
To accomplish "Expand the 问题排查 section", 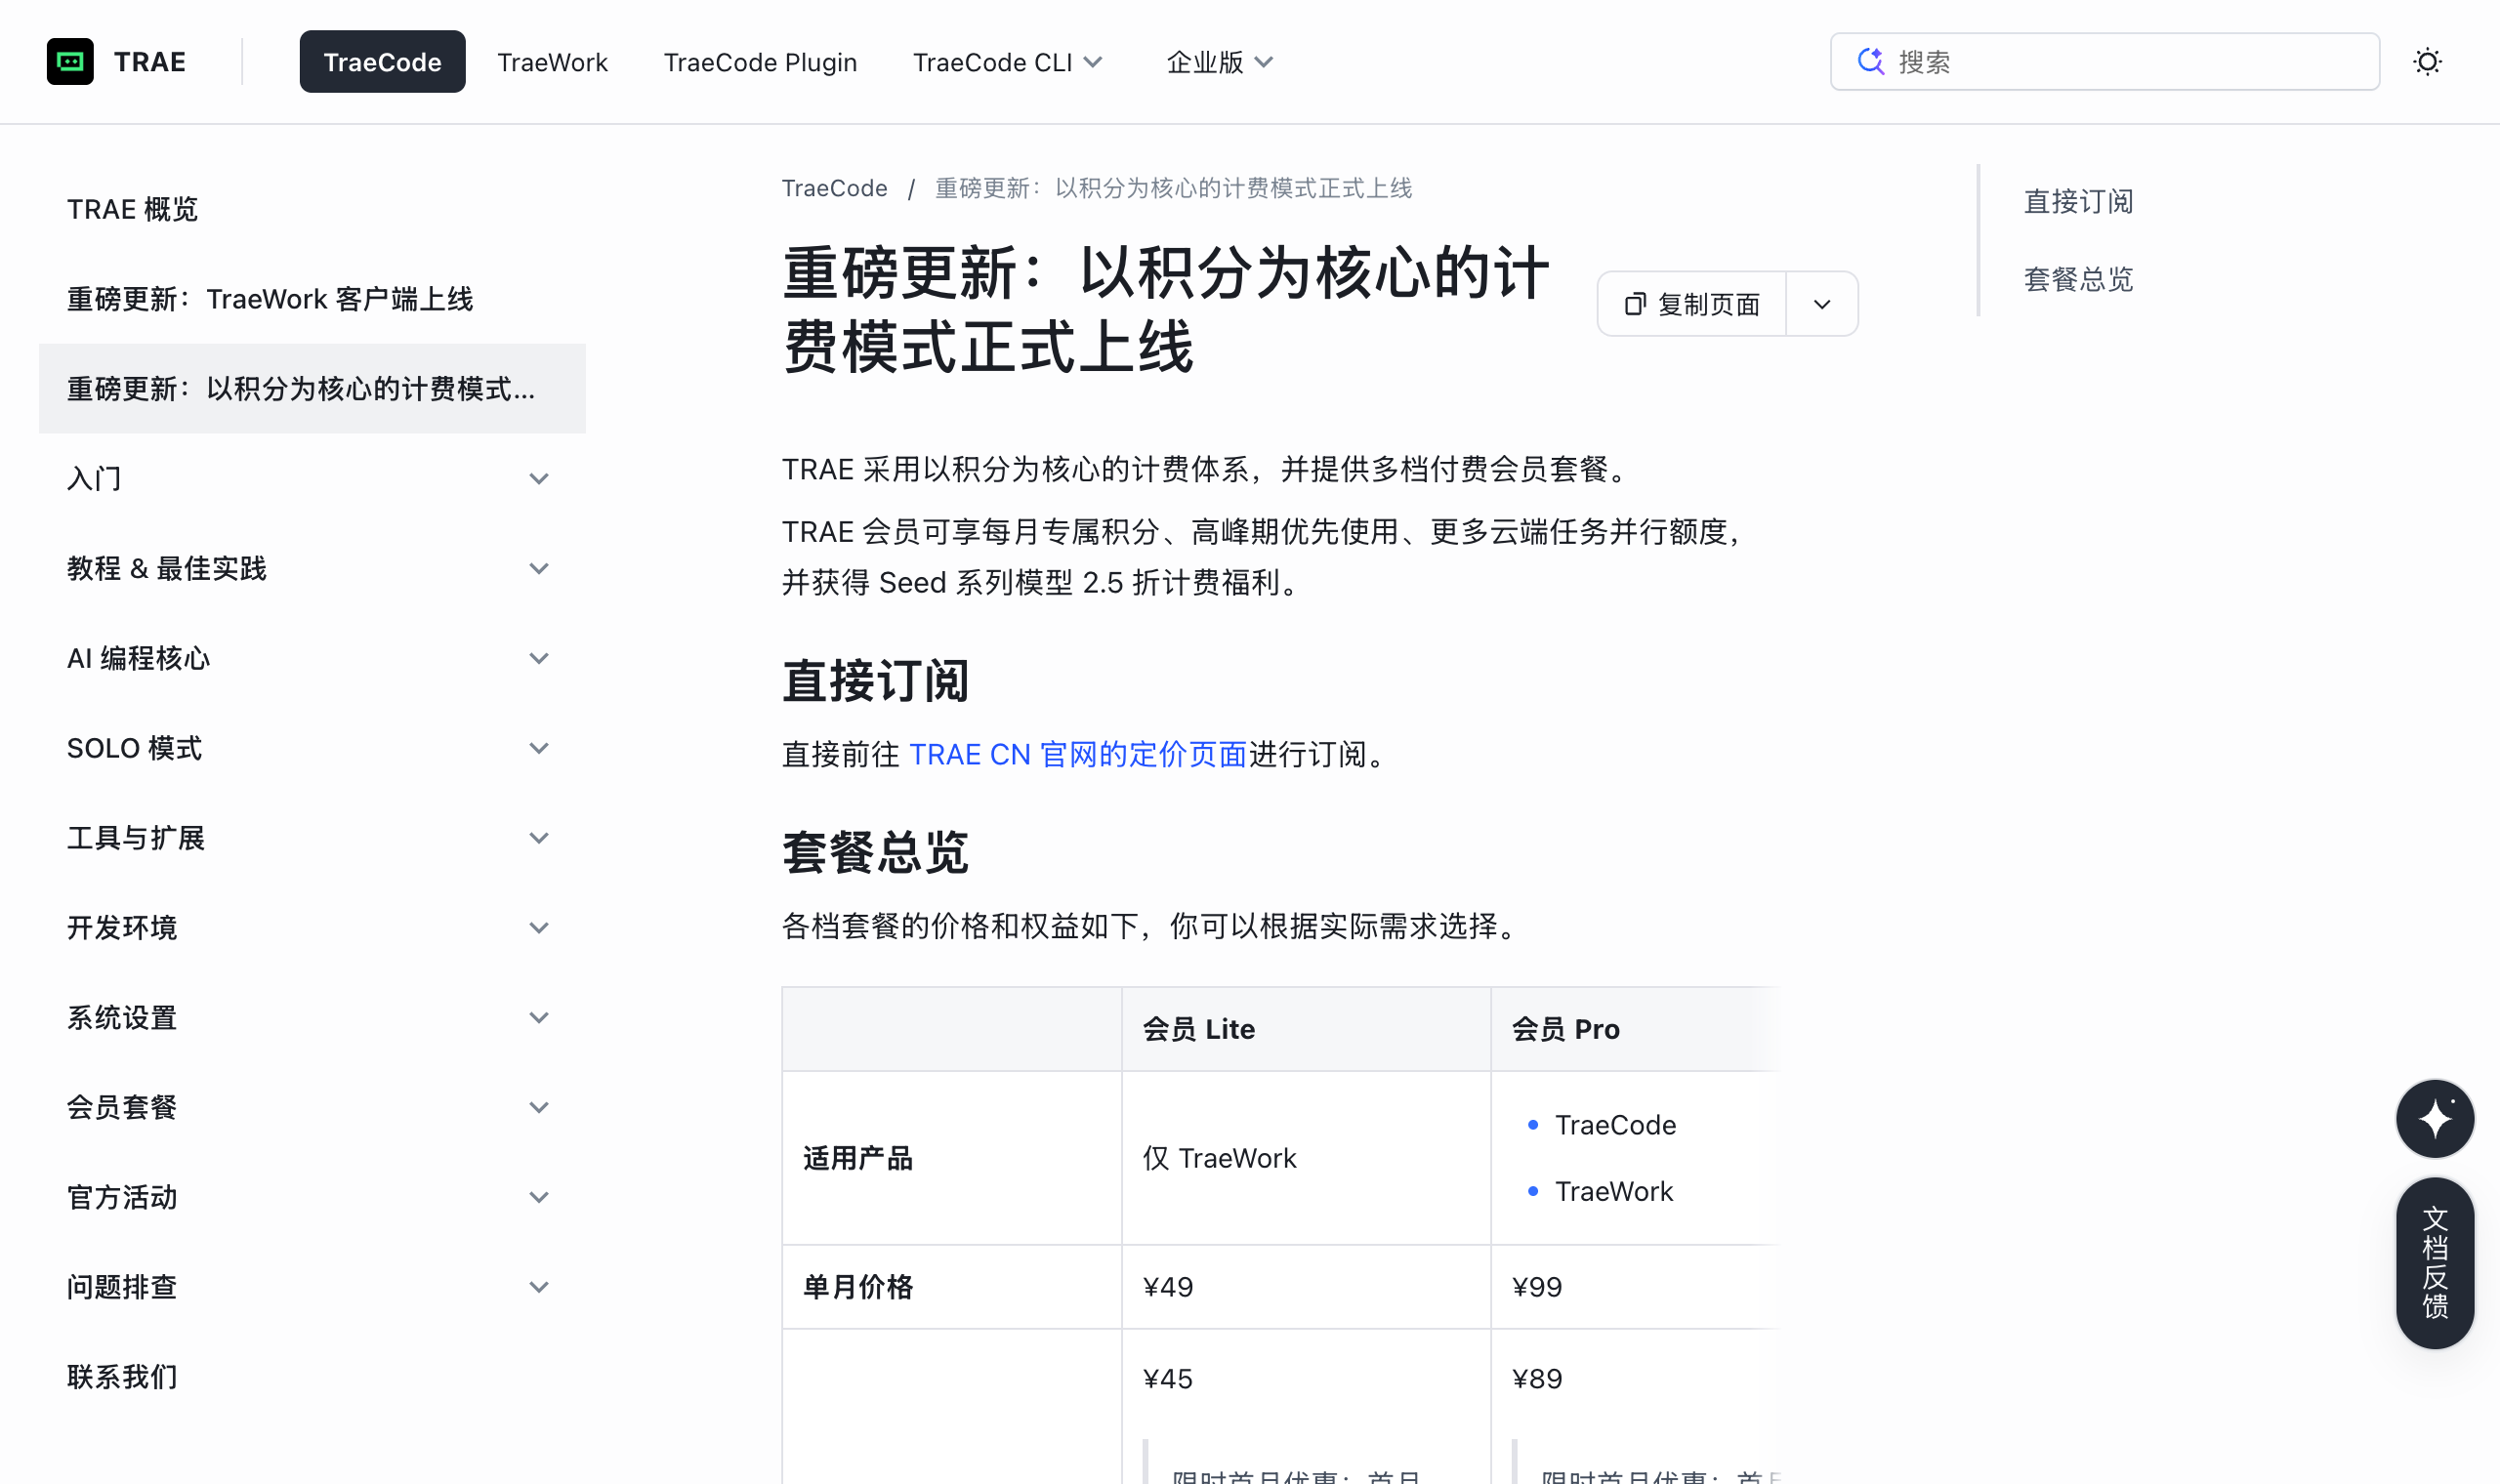I will click(x=312, y=1287).
